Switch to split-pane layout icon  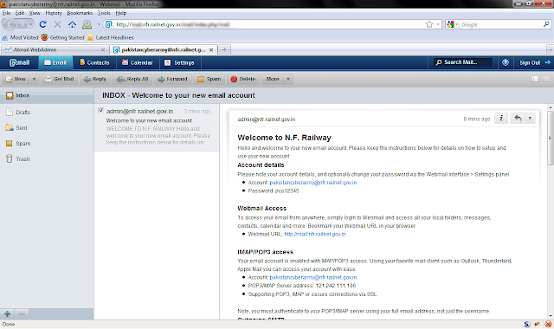coord(546,79)
